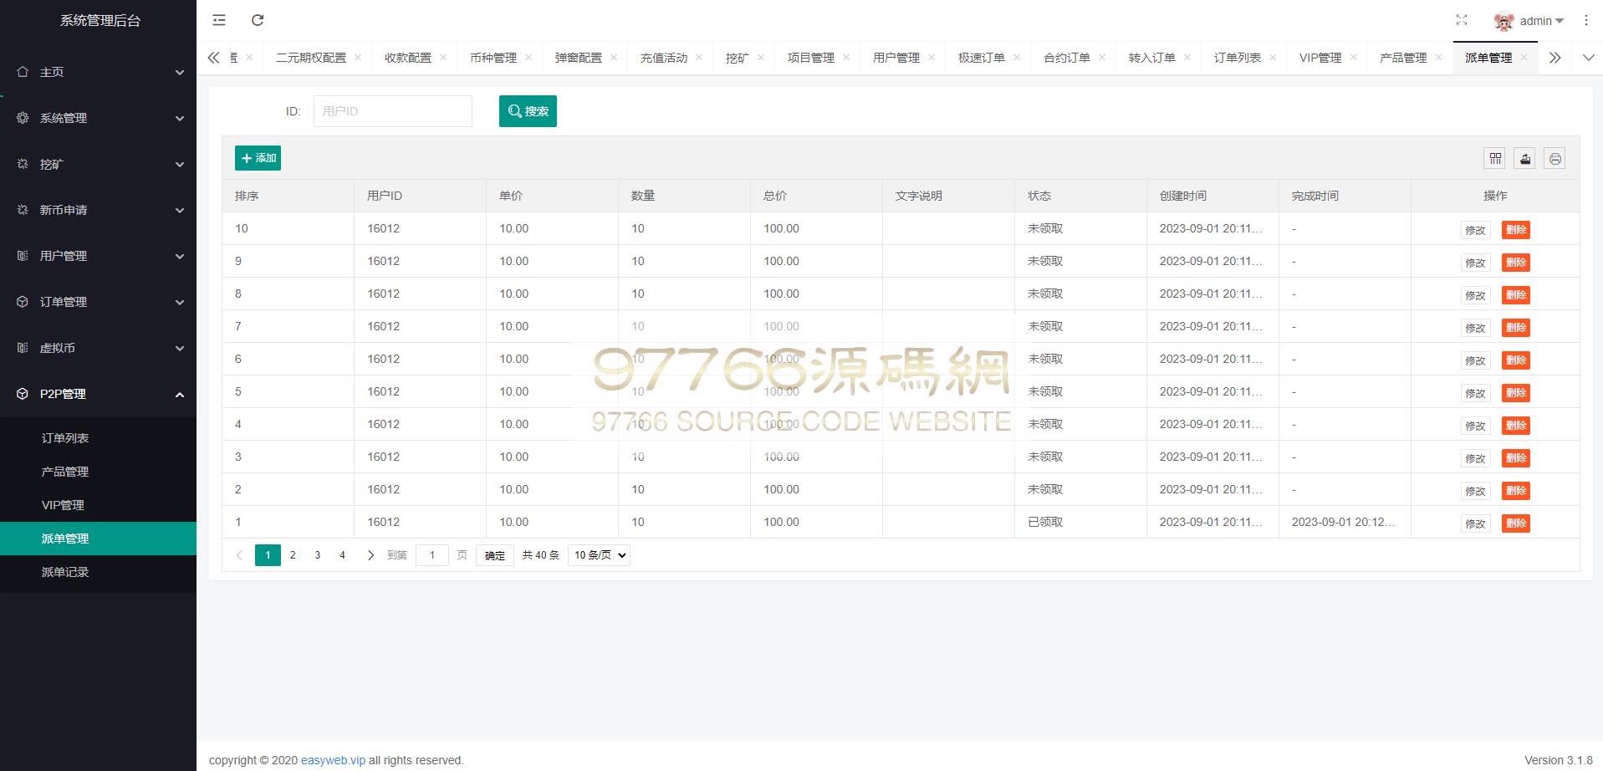Switch to the 转入订单 tab

[x=1152, y=58]
